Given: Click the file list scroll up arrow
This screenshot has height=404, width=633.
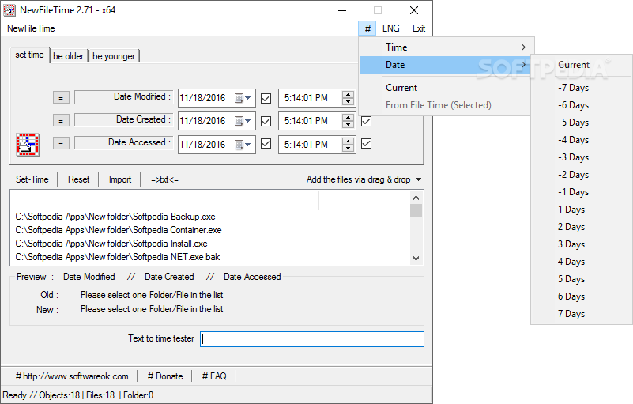Looking at the screenshot, I should tap(416, 198).
